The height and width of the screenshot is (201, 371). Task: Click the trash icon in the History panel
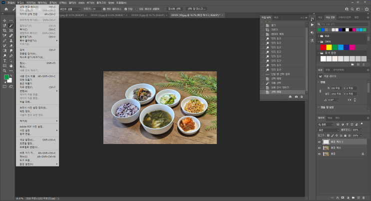(x=302, y=96)
